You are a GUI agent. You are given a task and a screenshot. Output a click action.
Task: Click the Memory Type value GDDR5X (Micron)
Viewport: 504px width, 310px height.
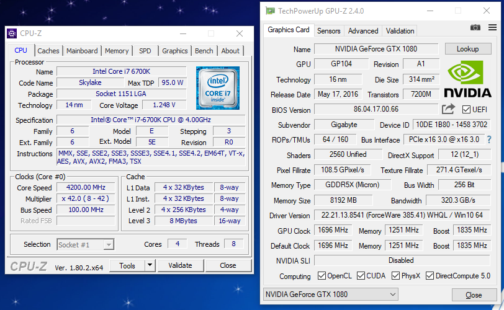[x=353, y=185]
